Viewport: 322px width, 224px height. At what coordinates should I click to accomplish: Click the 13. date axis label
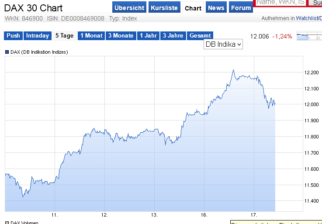click(154, 215)
